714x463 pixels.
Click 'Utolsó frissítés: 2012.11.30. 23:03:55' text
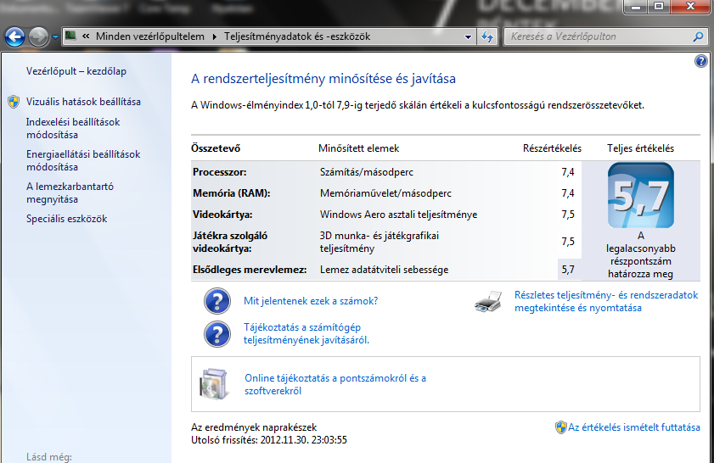(268, 440)
